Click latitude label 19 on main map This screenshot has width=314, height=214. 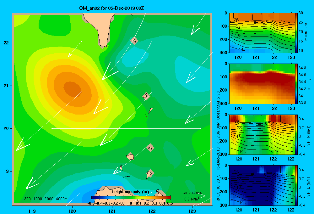pos(6,171)
